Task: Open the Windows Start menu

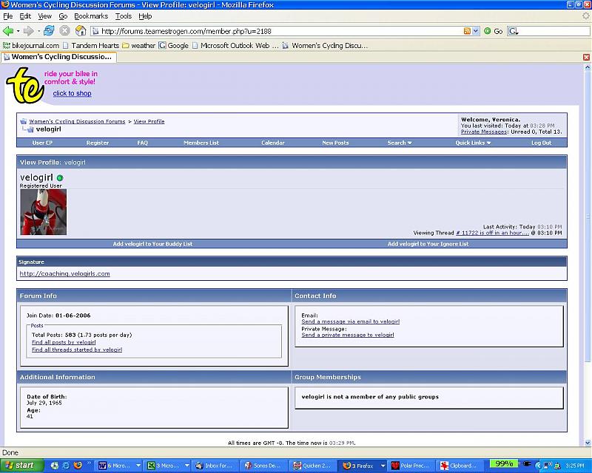Action: click(x=21, y=465)
